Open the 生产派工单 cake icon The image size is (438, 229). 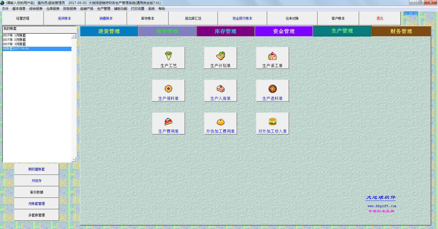[272, 58]
